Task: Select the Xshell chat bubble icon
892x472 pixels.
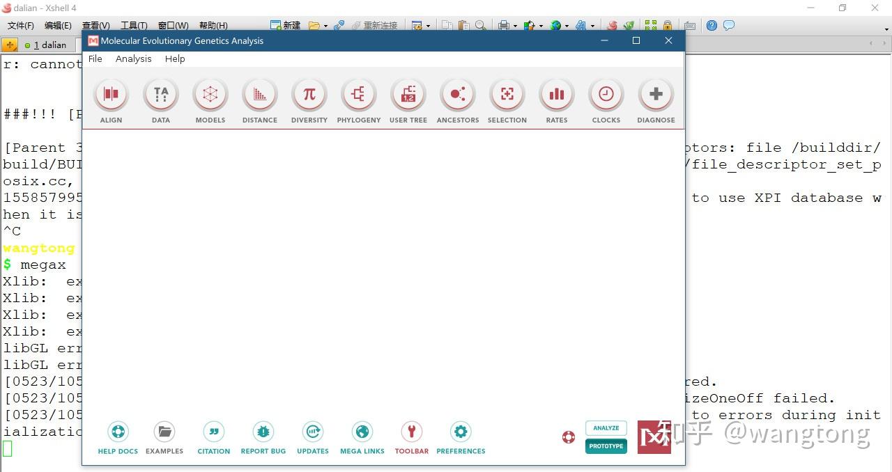Action: pyautogui.click(x=729, y=25)
